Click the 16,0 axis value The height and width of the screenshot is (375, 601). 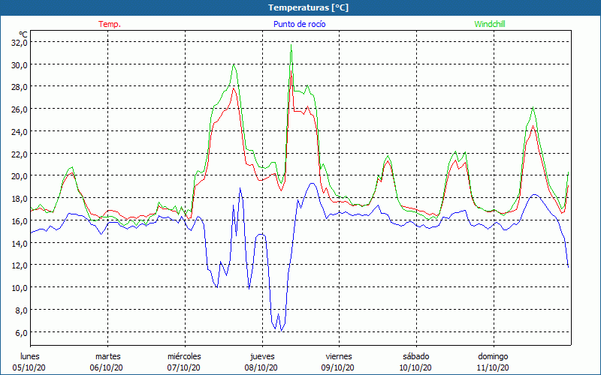click(20, 220)
